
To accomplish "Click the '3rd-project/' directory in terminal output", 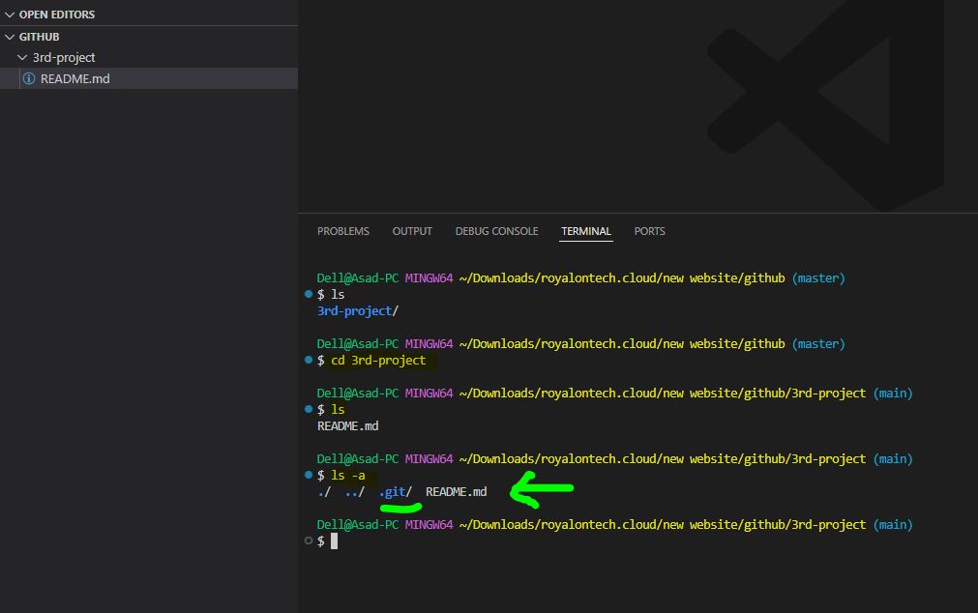I will [x=358, y=310].
